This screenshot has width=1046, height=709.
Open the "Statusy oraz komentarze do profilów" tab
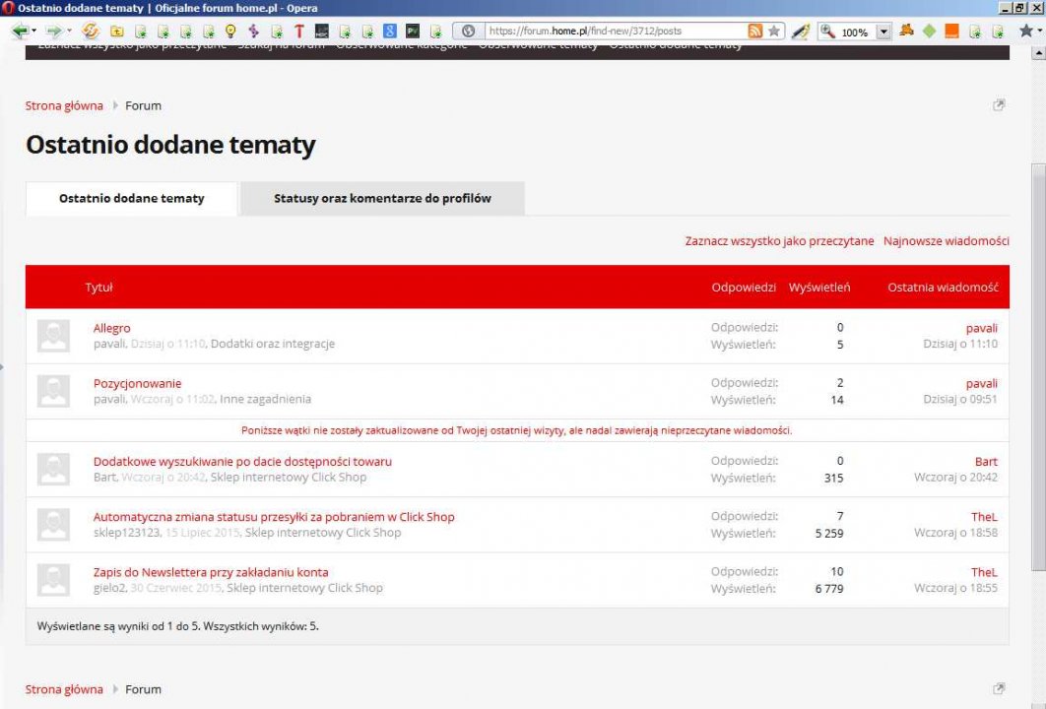point(382,199)
